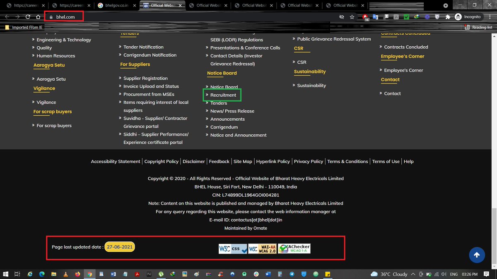Open the Extensions puzzle-piece icon
The image size is (497, 279).
tap(448, 17)
